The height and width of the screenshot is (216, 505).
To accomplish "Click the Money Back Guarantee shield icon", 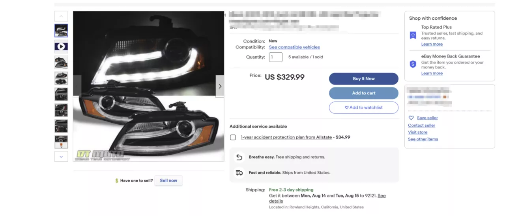I will (413, 64).
